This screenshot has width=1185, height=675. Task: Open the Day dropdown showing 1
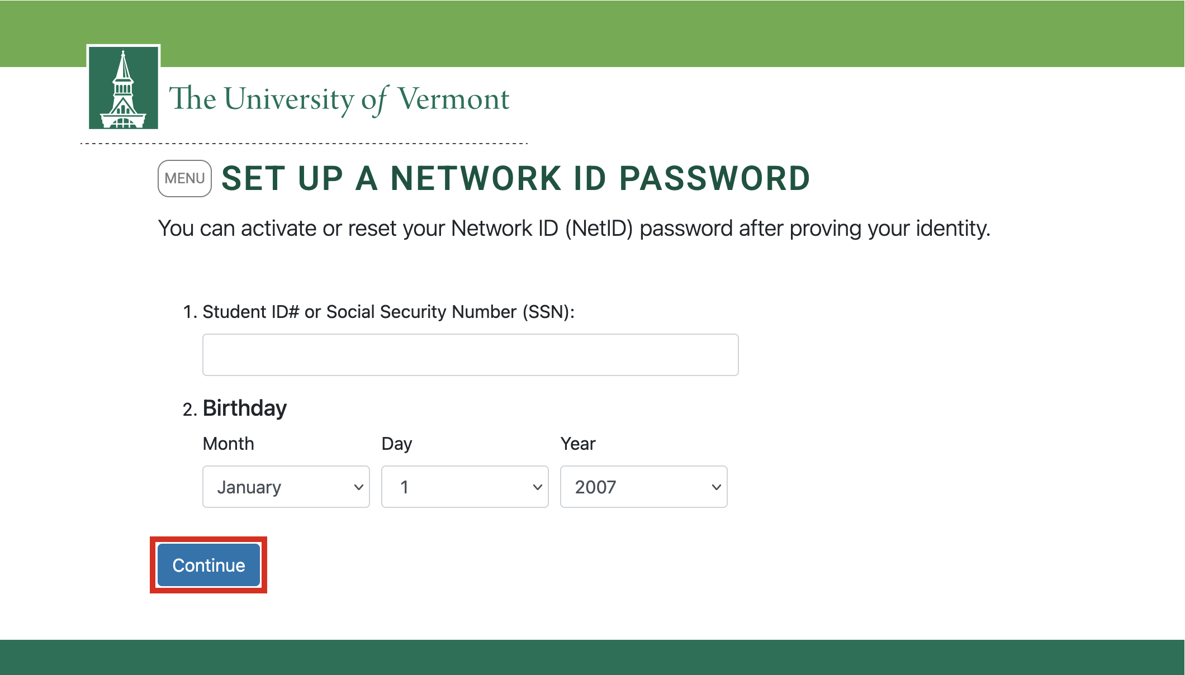(x=464, y=487)
